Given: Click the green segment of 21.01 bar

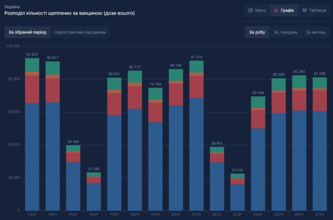Looking at the screenshot, I should pyautogui.click(x=196, y=67).
